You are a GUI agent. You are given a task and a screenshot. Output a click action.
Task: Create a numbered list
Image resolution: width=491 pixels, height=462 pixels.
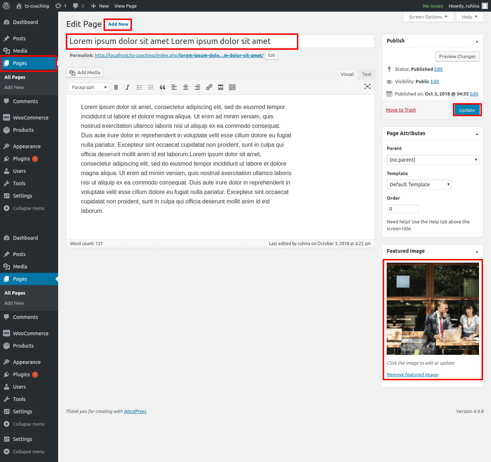(151, 87)
